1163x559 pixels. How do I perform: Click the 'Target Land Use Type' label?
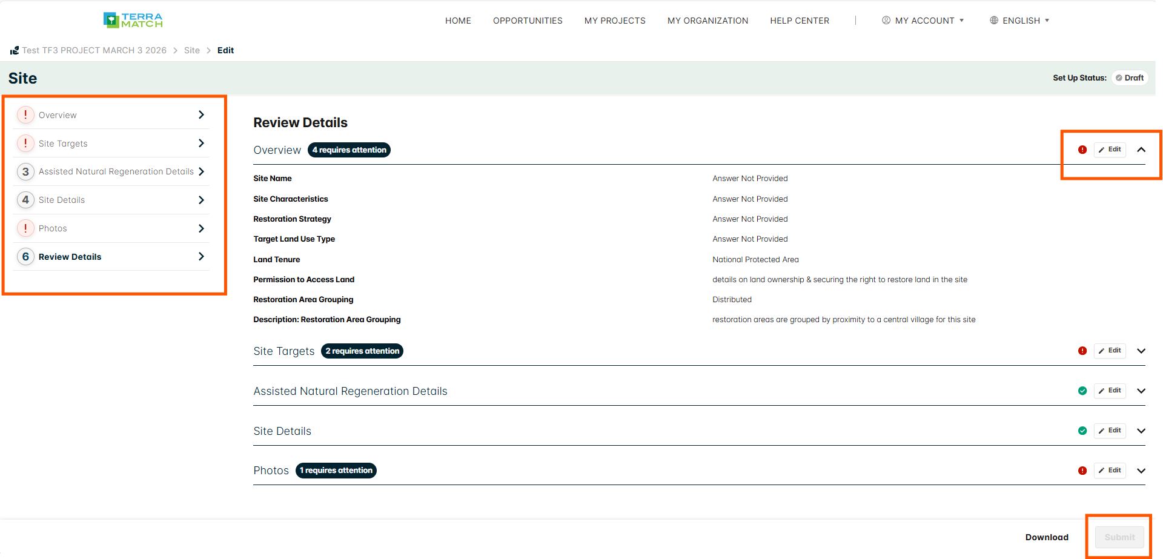(x=294, y=239)
